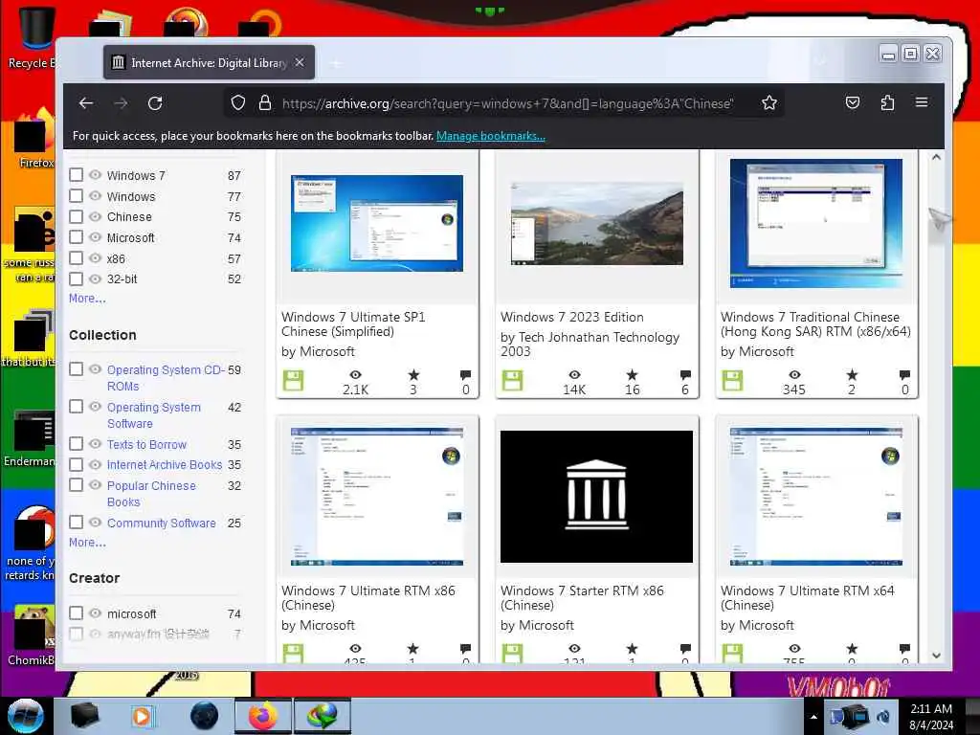Go back with the browser back arrow
Viewport: 980px width, 735px height.
click(86, 103)
